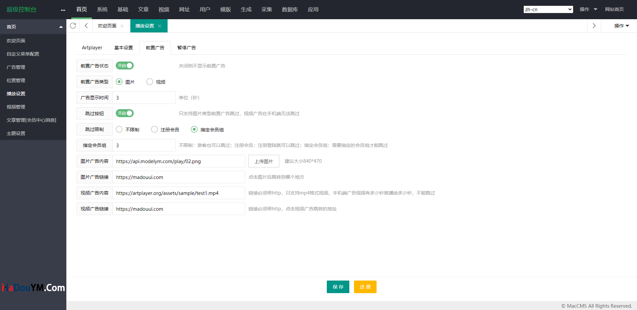Collapse the 首页 sidebar section arrow
637x310 pixels.
61,27
